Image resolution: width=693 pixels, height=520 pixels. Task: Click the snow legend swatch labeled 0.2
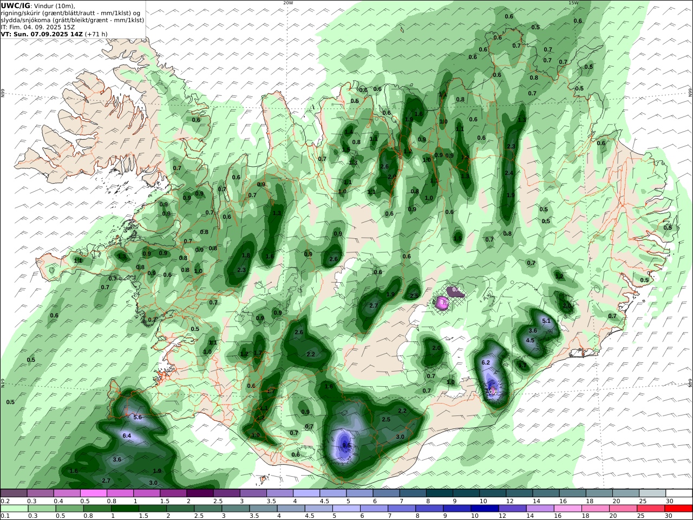coord(14,493)
